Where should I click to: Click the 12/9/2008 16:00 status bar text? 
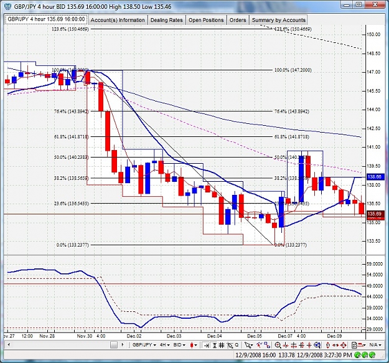[x=256, y=356]
